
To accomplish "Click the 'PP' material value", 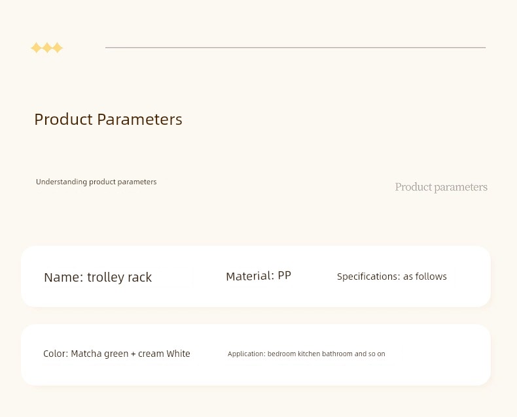I will (285, 276).
